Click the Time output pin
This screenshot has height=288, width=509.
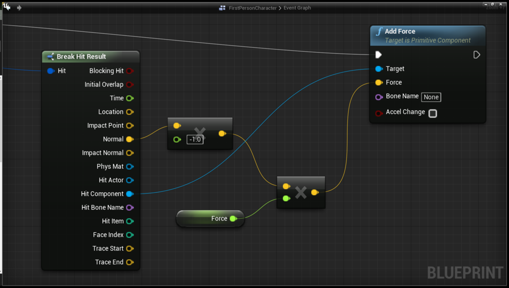pos(130,98)
